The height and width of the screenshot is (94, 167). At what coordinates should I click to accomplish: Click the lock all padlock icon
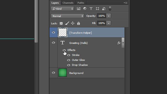79,23
